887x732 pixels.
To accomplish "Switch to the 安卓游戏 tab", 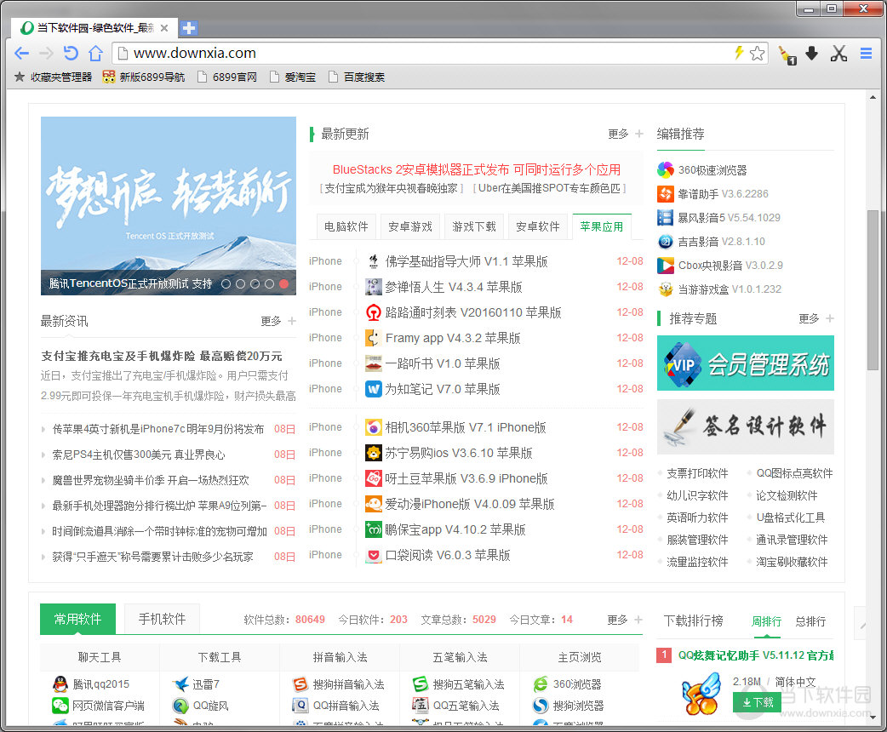I will pos(410,227).
